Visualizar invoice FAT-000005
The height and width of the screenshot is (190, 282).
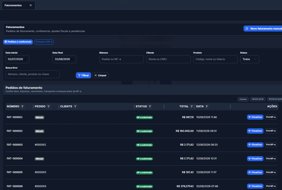click(x=255, y=172)
